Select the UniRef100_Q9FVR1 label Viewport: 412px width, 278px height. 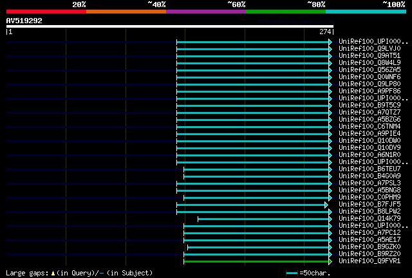tap(370, 261)
